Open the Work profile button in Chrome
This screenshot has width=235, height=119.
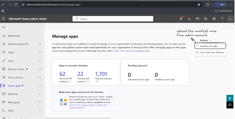[x=220, y=5]
